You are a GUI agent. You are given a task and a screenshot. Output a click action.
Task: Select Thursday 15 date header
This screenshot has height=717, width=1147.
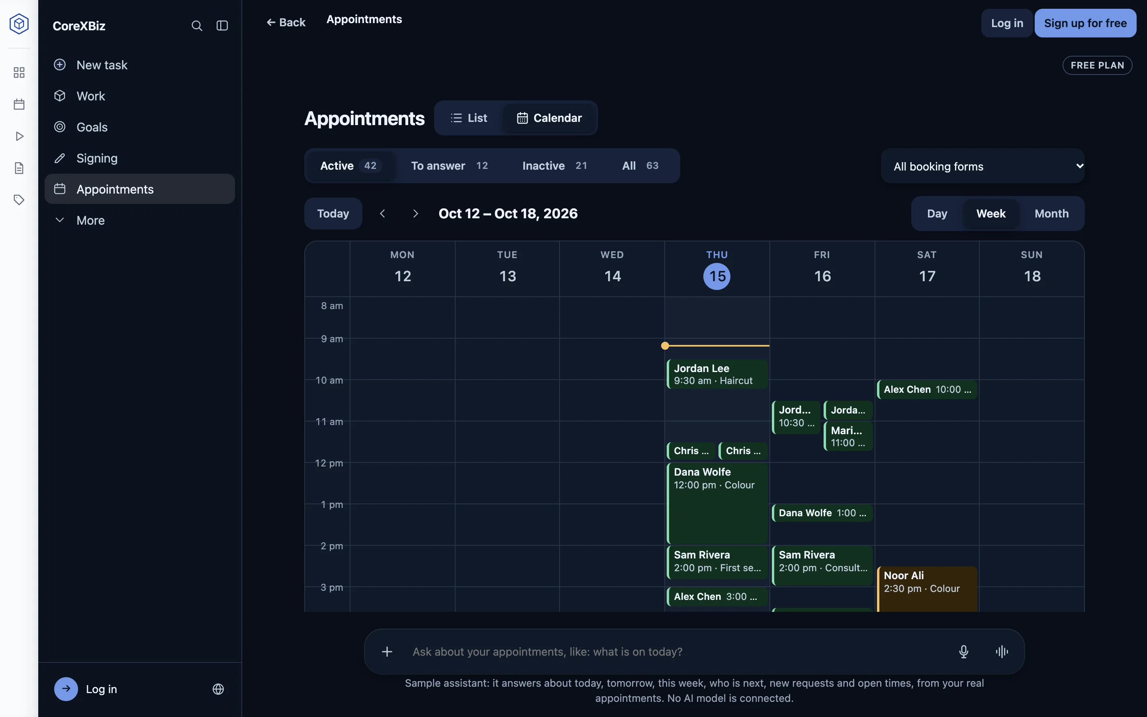click(x=716, y=269)
